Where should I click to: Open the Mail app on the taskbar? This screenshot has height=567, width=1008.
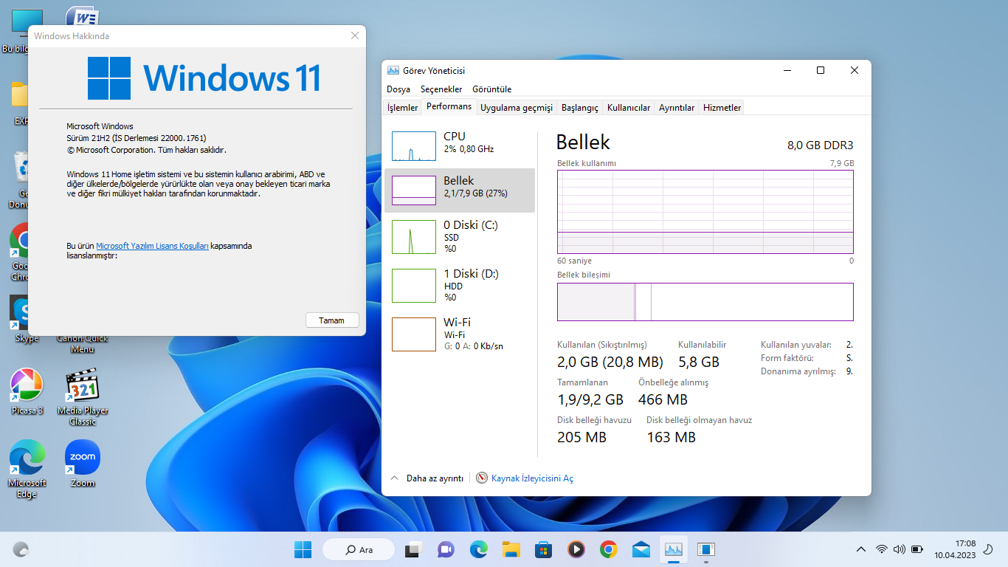click(641, 549)
